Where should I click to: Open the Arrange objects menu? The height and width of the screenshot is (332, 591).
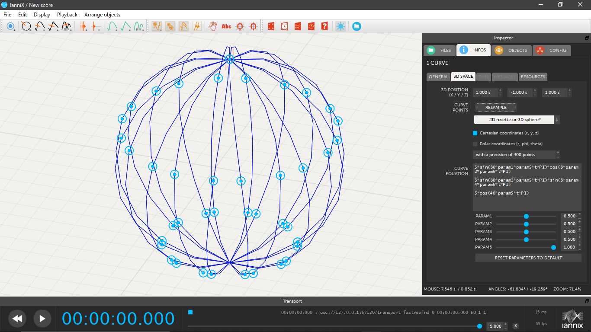[x=103, y=15]
